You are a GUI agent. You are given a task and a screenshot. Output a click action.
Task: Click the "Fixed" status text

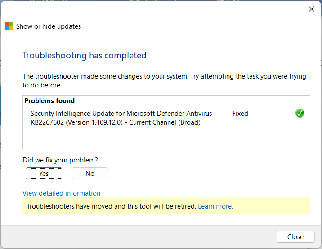pyautogui.click(x=240, y=114)
